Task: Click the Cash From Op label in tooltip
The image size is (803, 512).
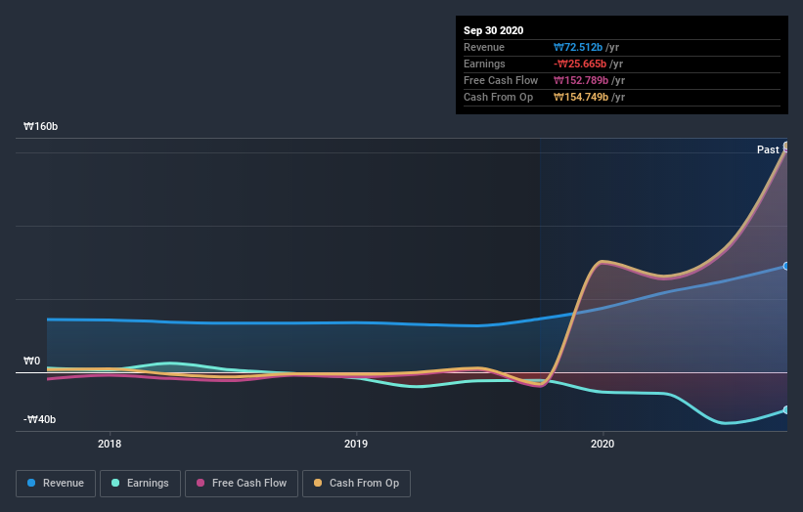Action: click(x=498, y=97)
